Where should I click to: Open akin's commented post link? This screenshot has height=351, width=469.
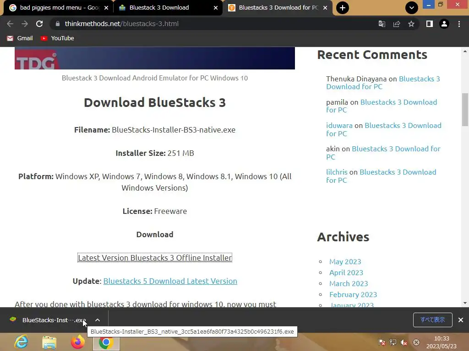click(x=383, y=153)
